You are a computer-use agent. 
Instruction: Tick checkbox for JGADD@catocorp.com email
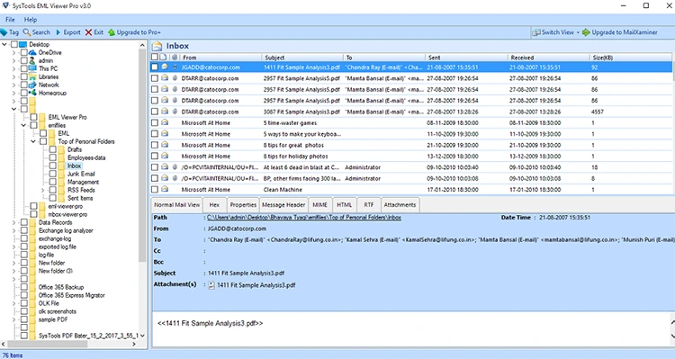pyautogui.click(x=155, y=67)
